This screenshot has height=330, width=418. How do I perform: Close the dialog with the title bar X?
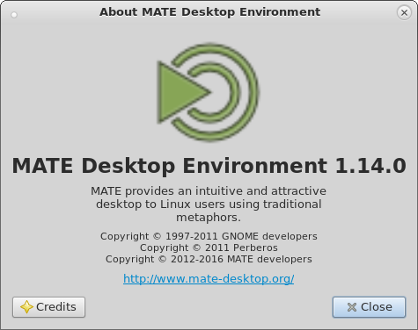point(404,12)
